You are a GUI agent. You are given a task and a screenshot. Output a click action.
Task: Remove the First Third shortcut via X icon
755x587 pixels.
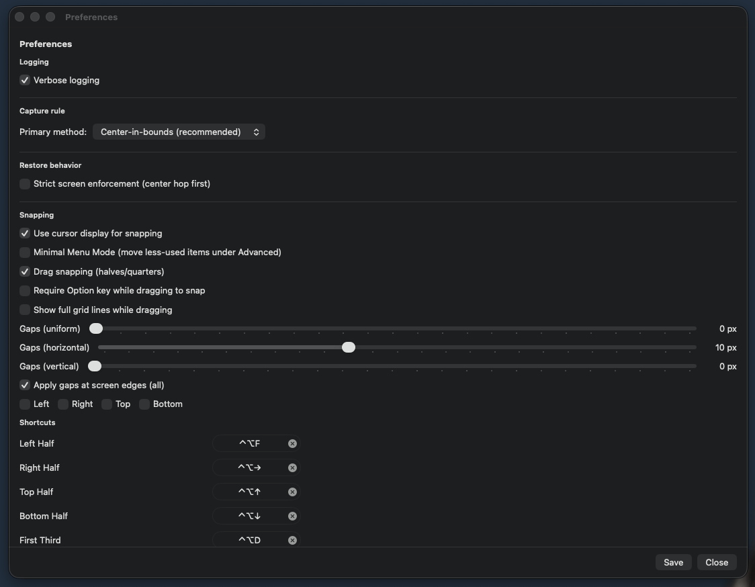pos(292,540)
